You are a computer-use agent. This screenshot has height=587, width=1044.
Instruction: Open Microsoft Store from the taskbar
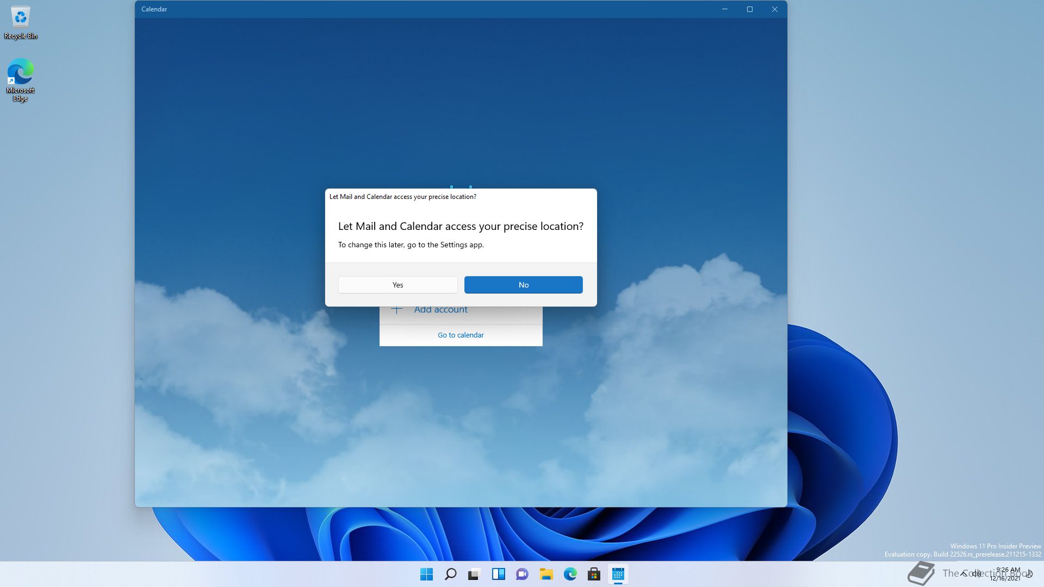click(x=594, y=574)
